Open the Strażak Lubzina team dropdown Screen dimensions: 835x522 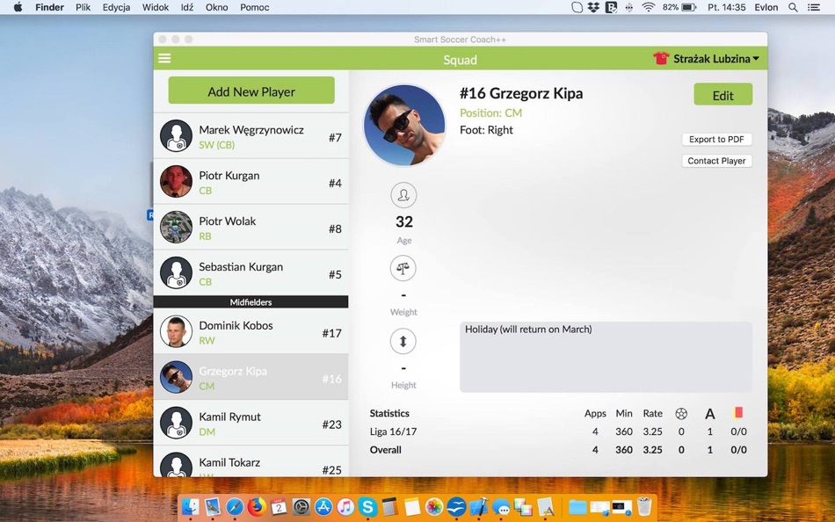pyautogui.click(x=712, y=59)
